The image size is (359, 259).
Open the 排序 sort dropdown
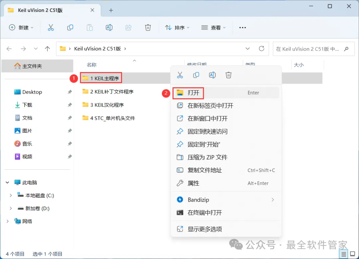(x=177, y=28)
